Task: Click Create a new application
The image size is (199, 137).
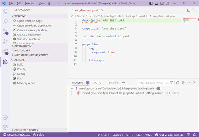Action: pyautogui.click(x=32, y=30)
